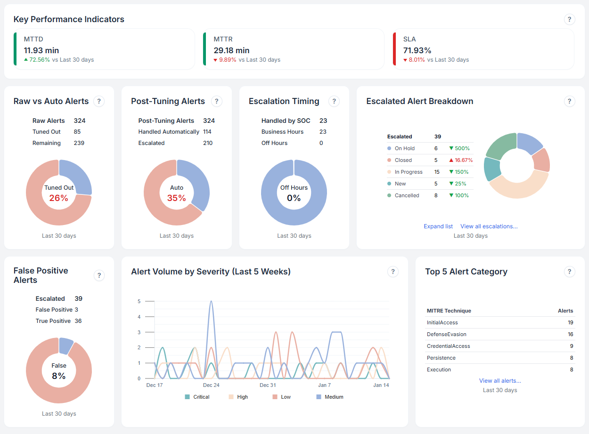Screen dimensions: 589x434
Task: Open View all alerts link
Action: [500, 381]
